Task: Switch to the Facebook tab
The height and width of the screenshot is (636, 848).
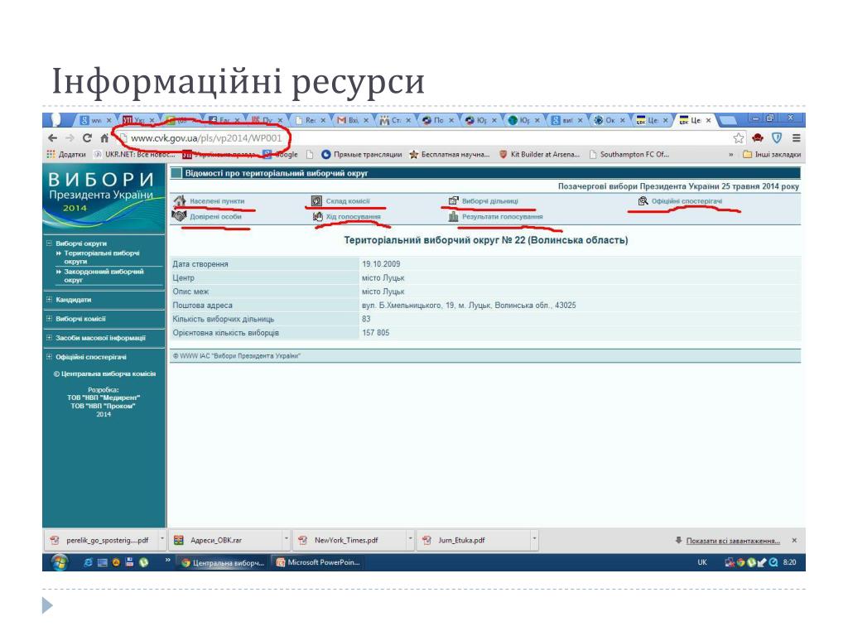Action: coord(224,120)
